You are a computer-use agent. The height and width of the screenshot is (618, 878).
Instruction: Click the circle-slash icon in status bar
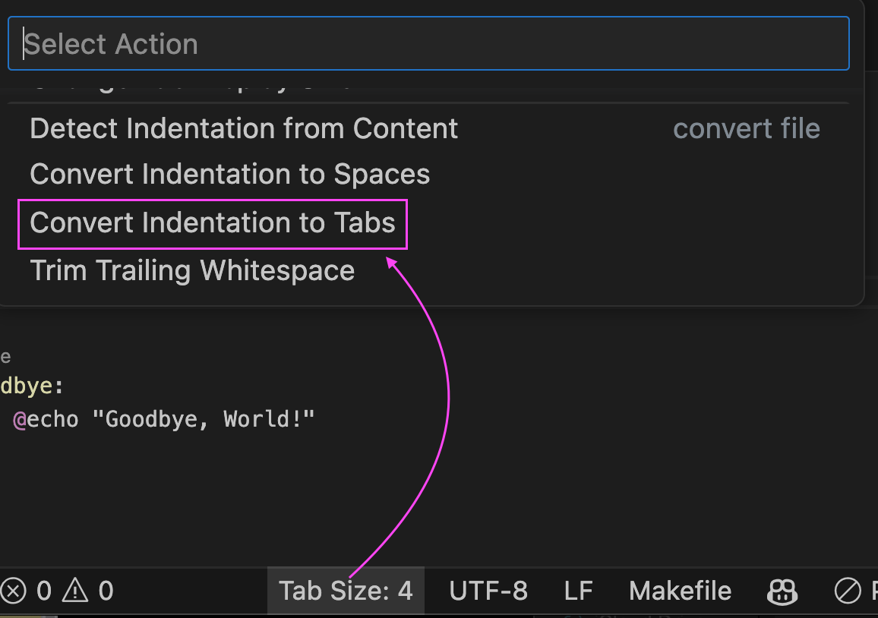pyautogui.click(x=847, y=591)
